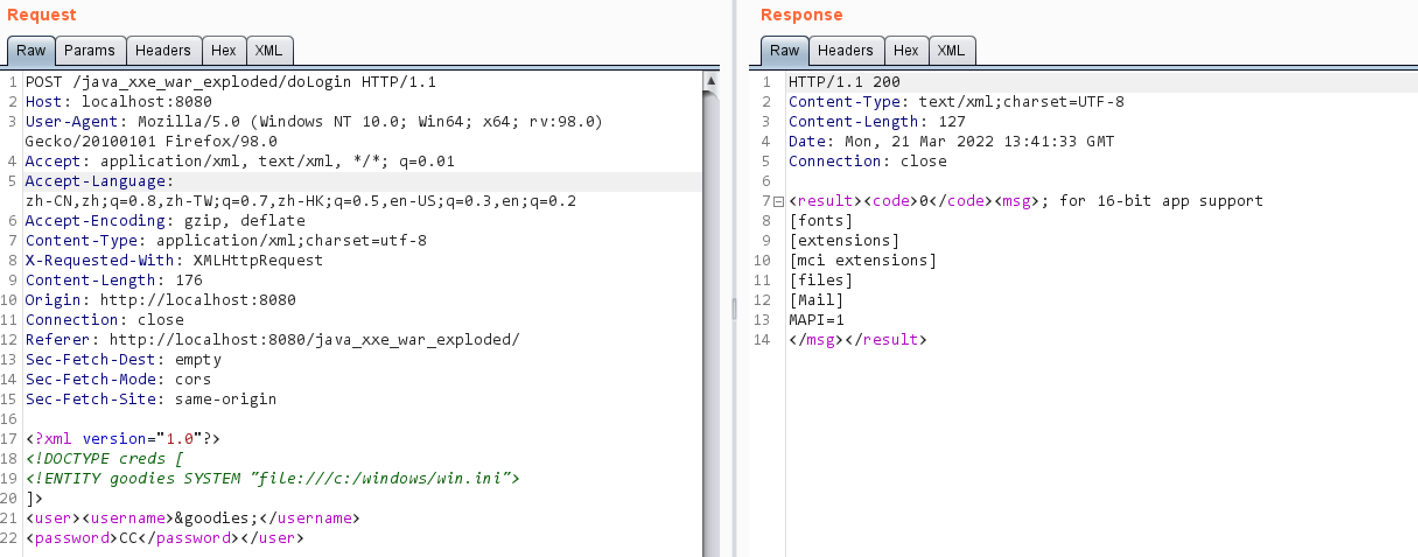Click the xml version declaration line
Screen dimensions: 1418x557
[x=122, y=439]
